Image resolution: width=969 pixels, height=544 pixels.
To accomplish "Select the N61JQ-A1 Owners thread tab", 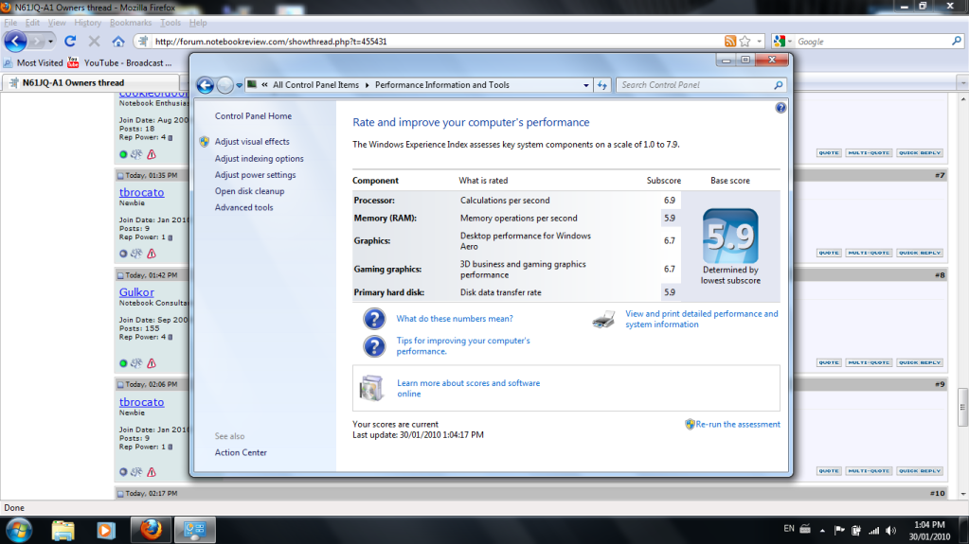I will point(91,82).
